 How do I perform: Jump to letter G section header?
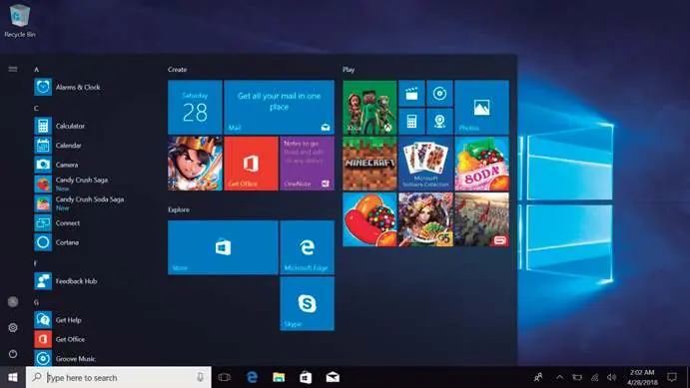pyautogui.click(x=37, y=302)
